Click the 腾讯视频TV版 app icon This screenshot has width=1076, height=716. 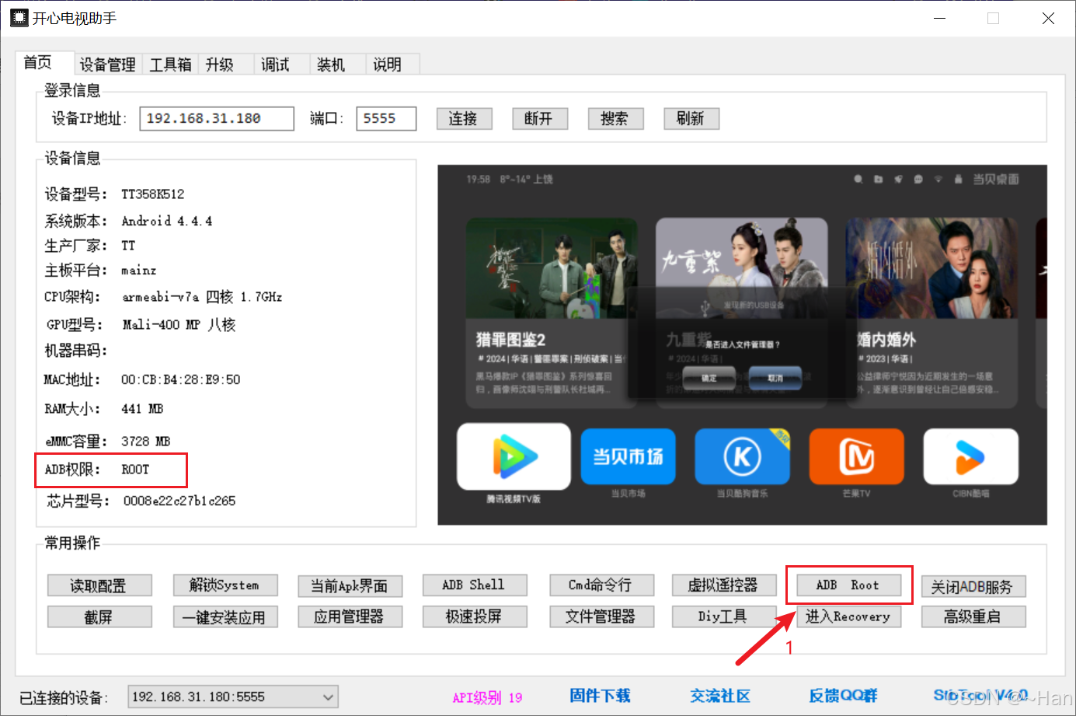coord(514,456)
